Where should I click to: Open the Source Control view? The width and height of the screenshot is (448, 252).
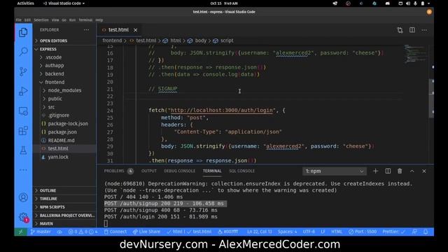23,71
